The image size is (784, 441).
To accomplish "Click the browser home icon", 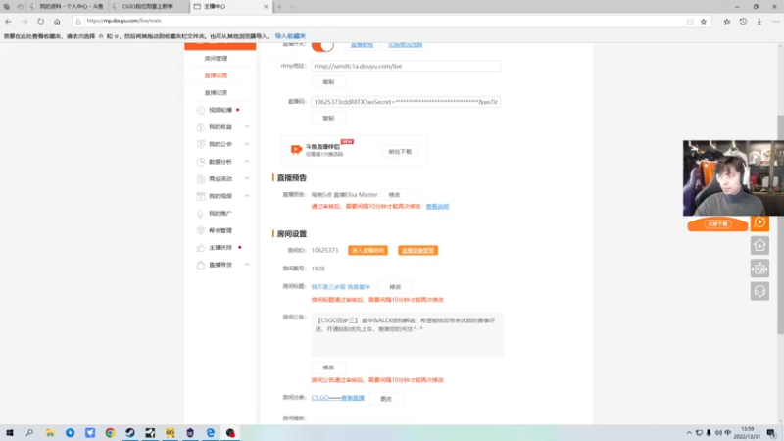I will pos(57,22).
